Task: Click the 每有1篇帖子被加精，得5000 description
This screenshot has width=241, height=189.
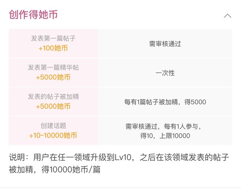Action: click(165, 102)
